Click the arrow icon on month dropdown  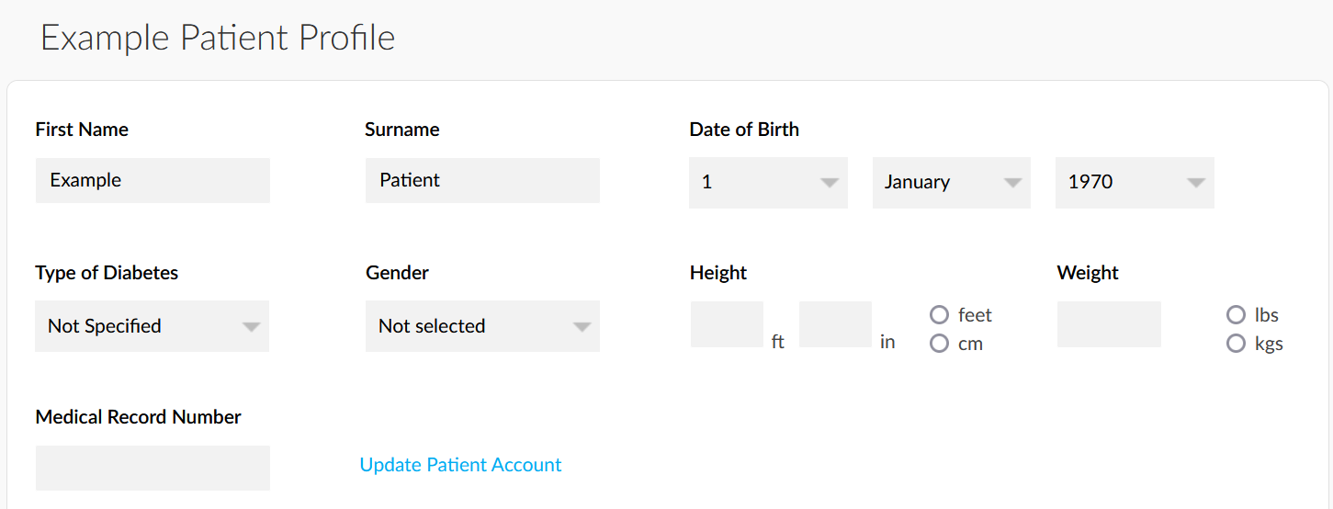(x=1013, y=183)
